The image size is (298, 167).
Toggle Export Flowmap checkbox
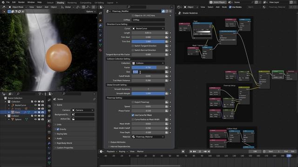tap(133, 102)
